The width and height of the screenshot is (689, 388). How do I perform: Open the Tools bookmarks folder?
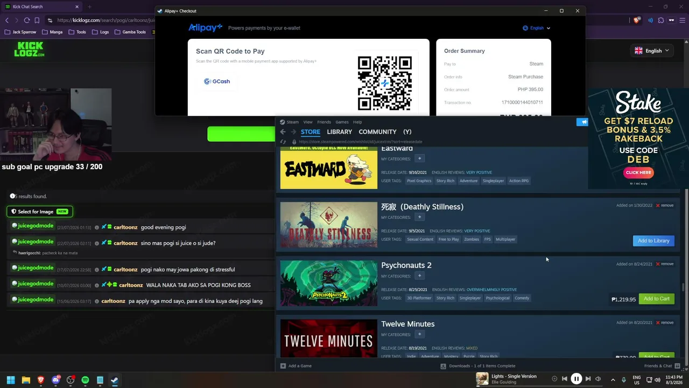(x=77, y=32)
